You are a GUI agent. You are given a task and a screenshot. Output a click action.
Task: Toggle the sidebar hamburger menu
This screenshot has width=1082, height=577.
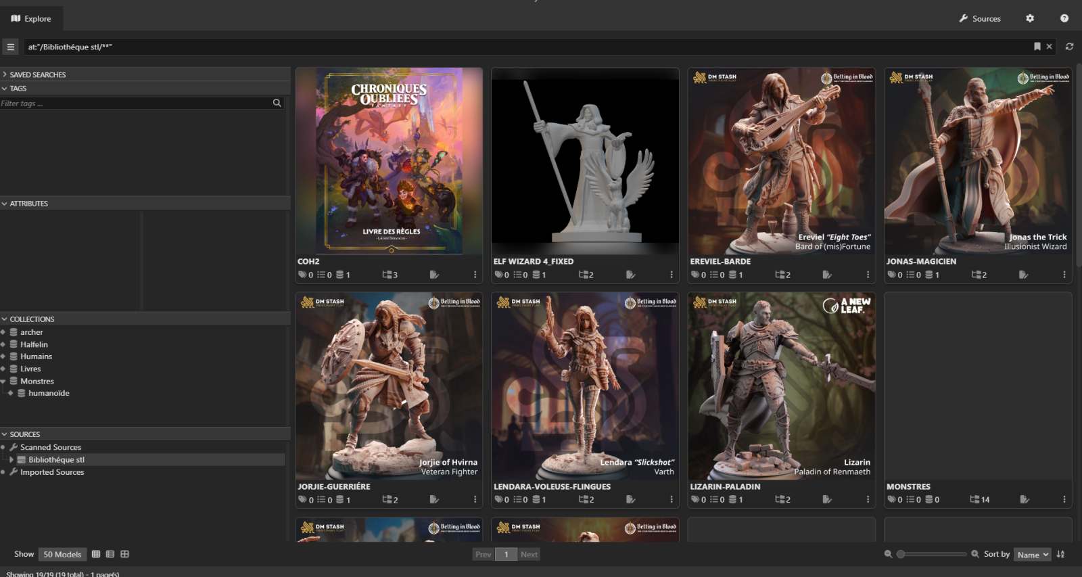point(10,47)
